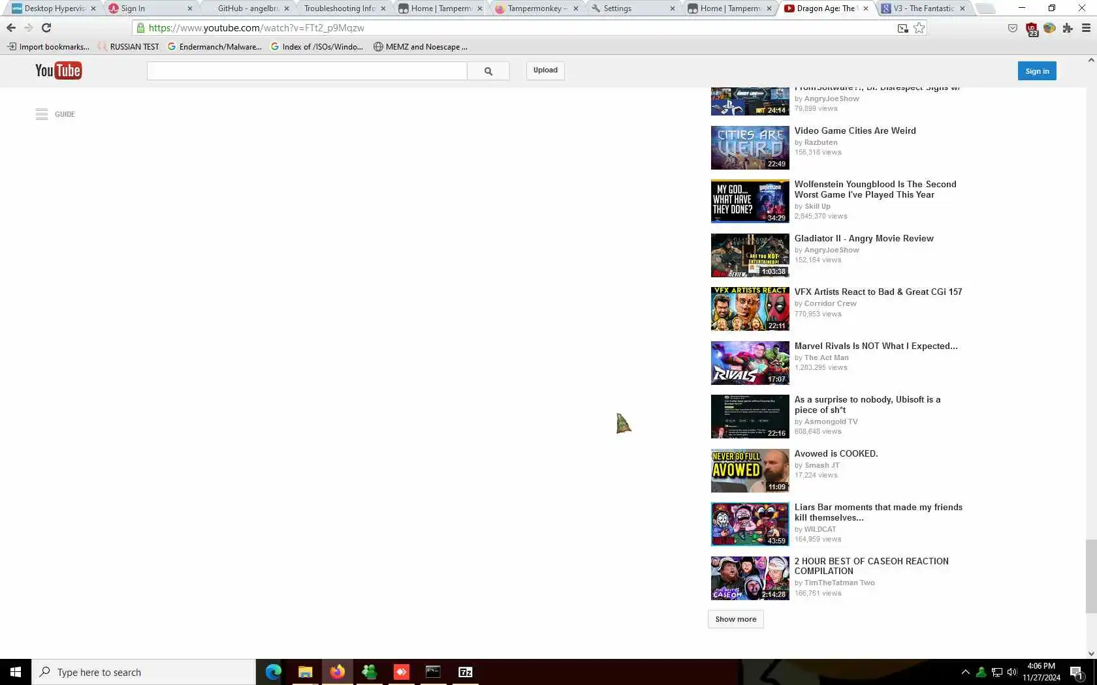Viewport: 1097px width, 685px height.
Task: Open the VFX Artists React thumbnail
Action: click(x=750, y=309)
